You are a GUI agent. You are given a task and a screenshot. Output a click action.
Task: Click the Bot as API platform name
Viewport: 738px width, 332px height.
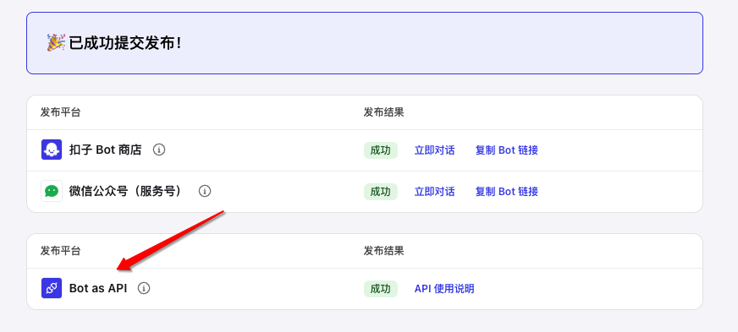tap(98, 288)
